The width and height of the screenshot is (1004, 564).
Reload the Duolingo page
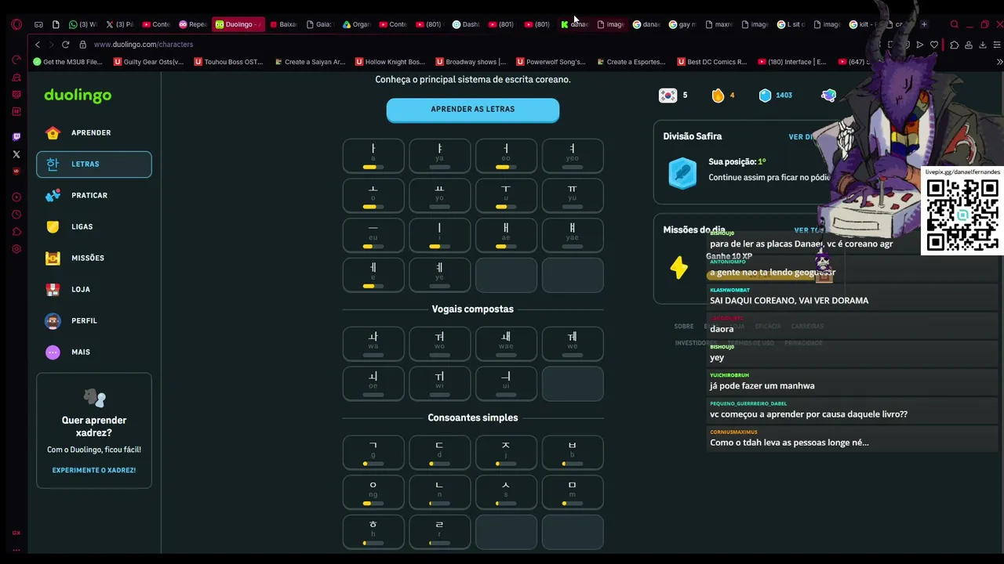65,45
